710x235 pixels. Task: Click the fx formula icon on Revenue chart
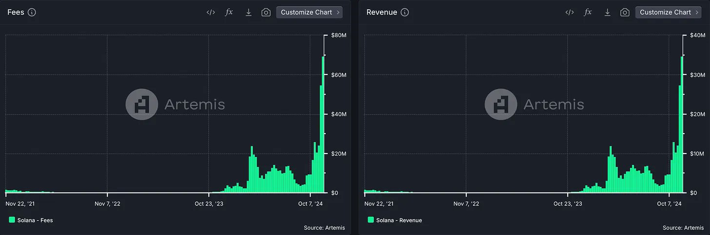(588, 12)
